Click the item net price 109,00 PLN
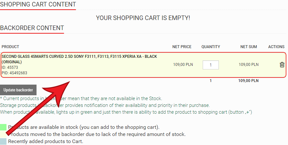Viewport: 288px width, 145px height. (x=183, y=65)
